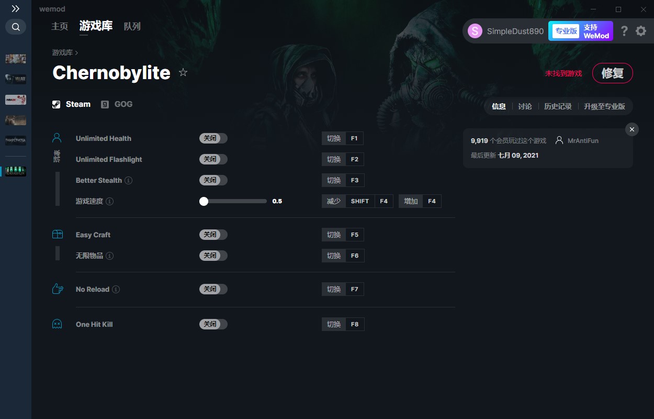The width and height of the screenshot is (654, 419).
Task: Select the Steam platform tab
Action: click(71, 104)
